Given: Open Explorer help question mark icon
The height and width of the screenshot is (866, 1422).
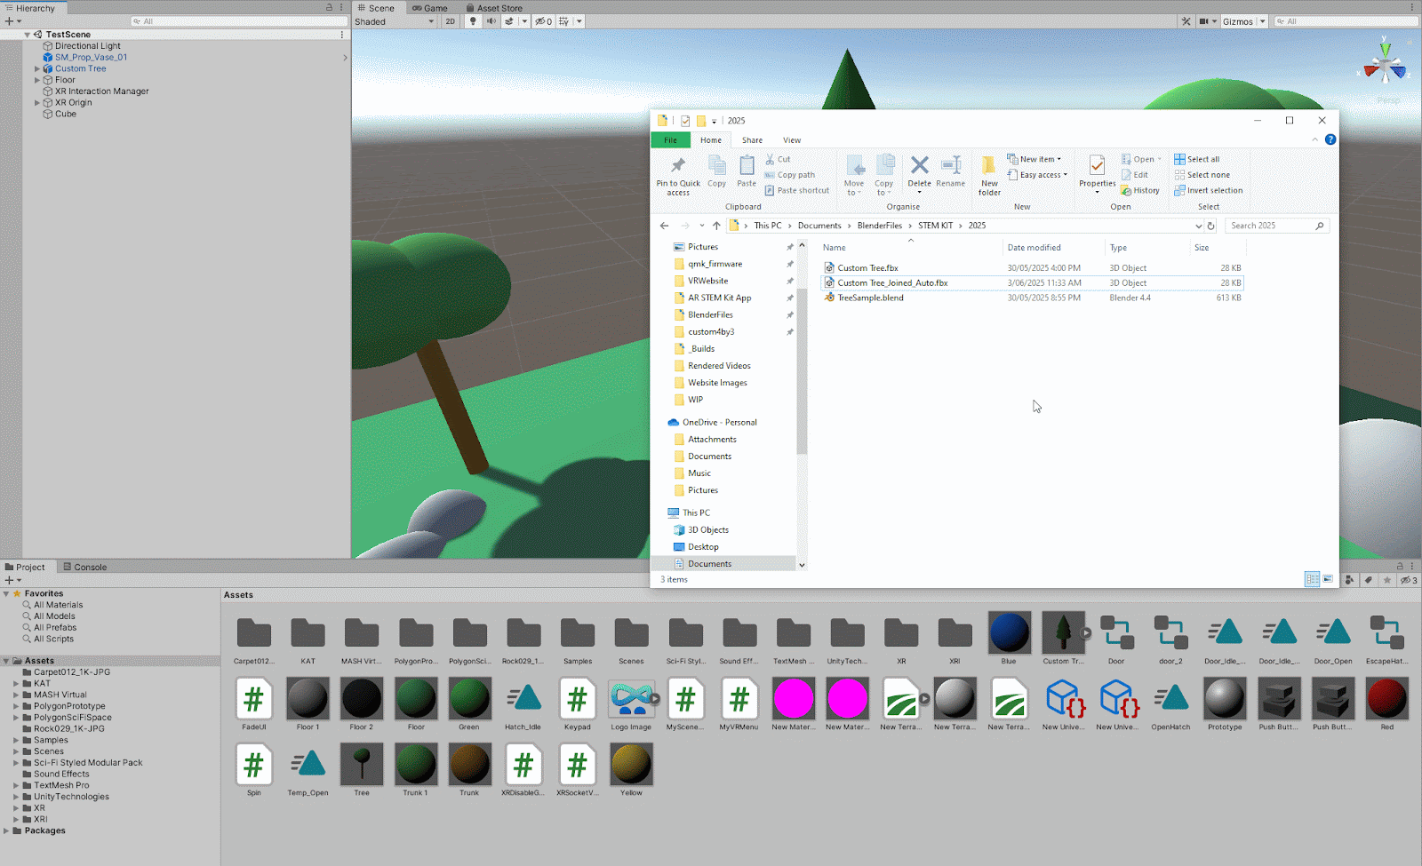Looking at the screenshot, I should (1330, 139).
